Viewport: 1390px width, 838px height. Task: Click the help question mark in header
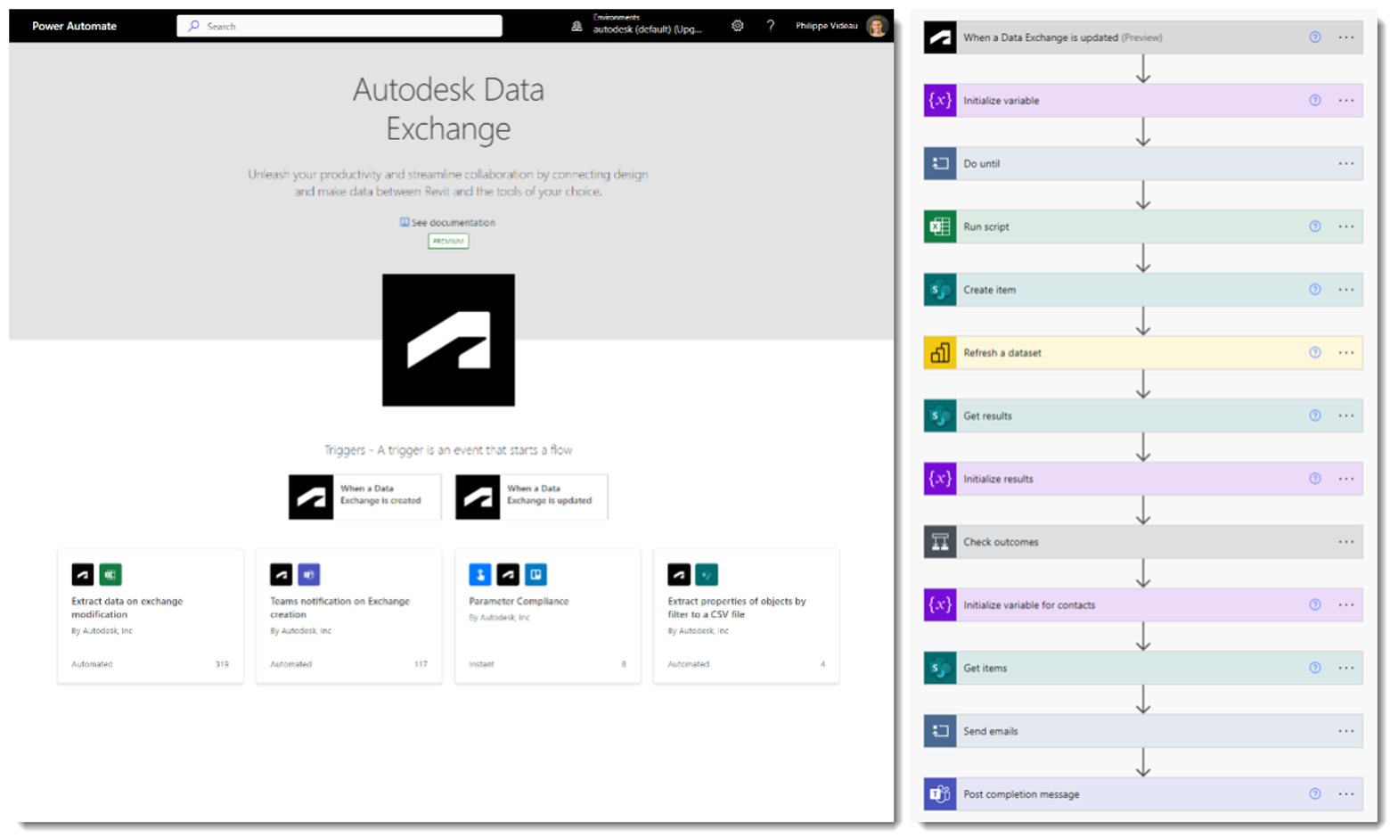(x=771, y=26)
